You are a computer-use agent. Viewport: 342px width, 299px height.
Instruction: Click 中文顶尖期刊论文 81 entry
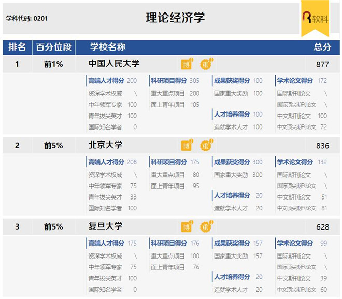[x=302, y=208]
